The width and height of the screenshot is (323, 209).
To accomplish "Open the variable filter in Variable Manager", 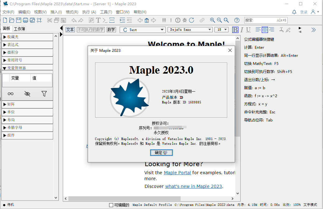I will pos(44,93).
